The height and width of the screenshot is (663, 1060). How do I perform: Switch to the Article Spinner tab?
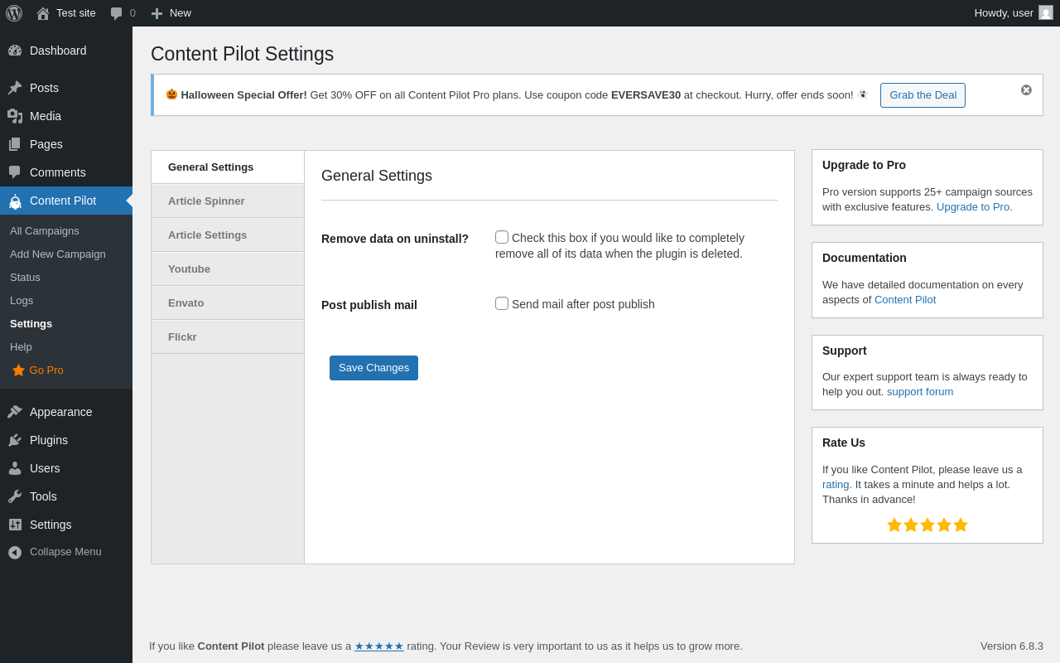click(x=206, y=201)
